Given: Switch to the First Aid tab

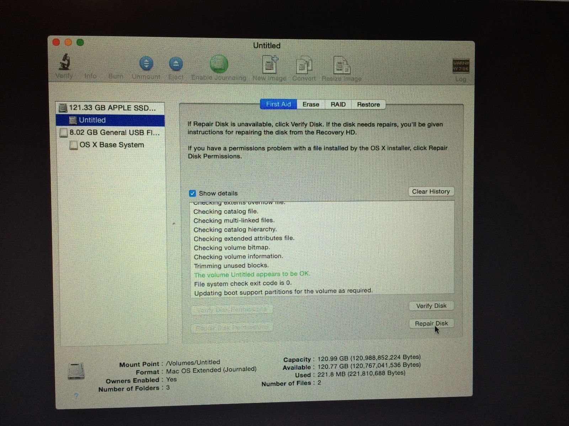Looking at the screenshot, I should pos(278,104).
